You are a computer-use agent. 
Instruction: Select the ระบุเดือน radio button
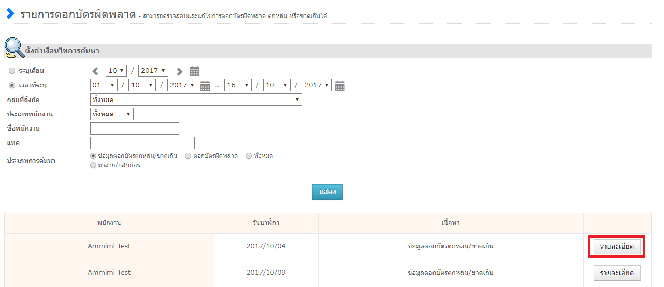12,71
